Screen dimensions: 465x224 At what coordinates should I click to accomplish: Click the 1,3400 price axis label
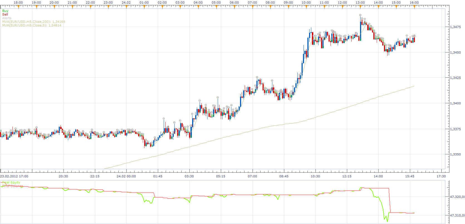(x=456, y=103)
